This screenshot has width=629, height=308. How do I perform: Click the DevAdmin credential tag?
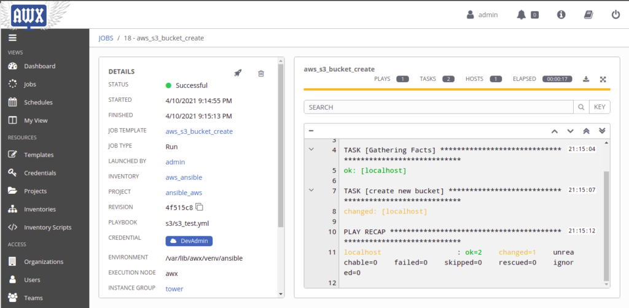(189, 241)
